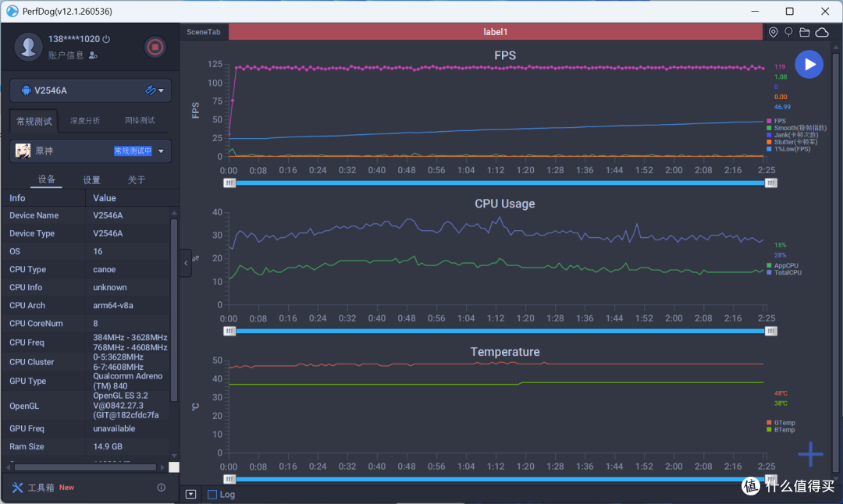Toggle FPS series in chart legend
The width and height of the screenshot is (843, 504).
(777, 121)
